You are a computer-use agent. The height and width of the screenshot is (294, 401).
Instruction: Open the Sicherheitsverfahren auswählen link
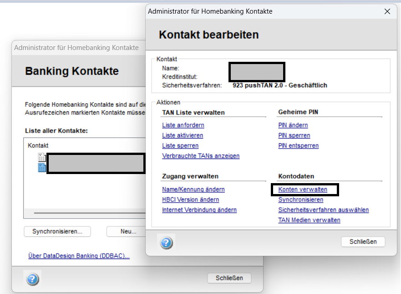[324, 210]
